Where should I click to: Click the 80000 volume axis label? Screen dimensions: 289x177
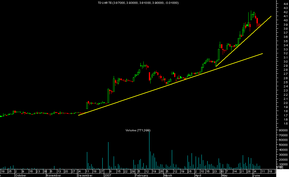pyautogui.click(x=283, y=130)
